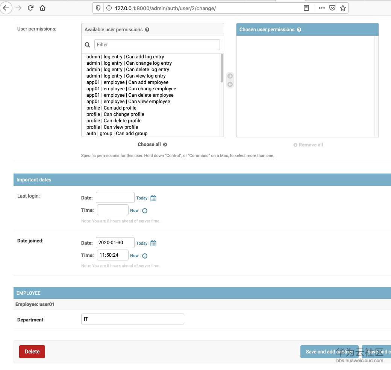The height and width of the screenshot is (370, 391).
Task: Open page actions three-dot menu
Action: (322, 8)
